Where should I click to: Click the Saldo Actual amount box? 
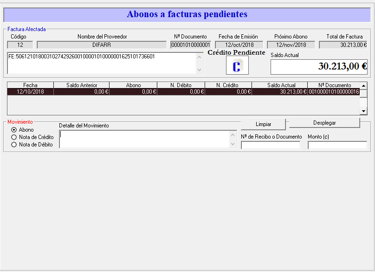[319, 66]
